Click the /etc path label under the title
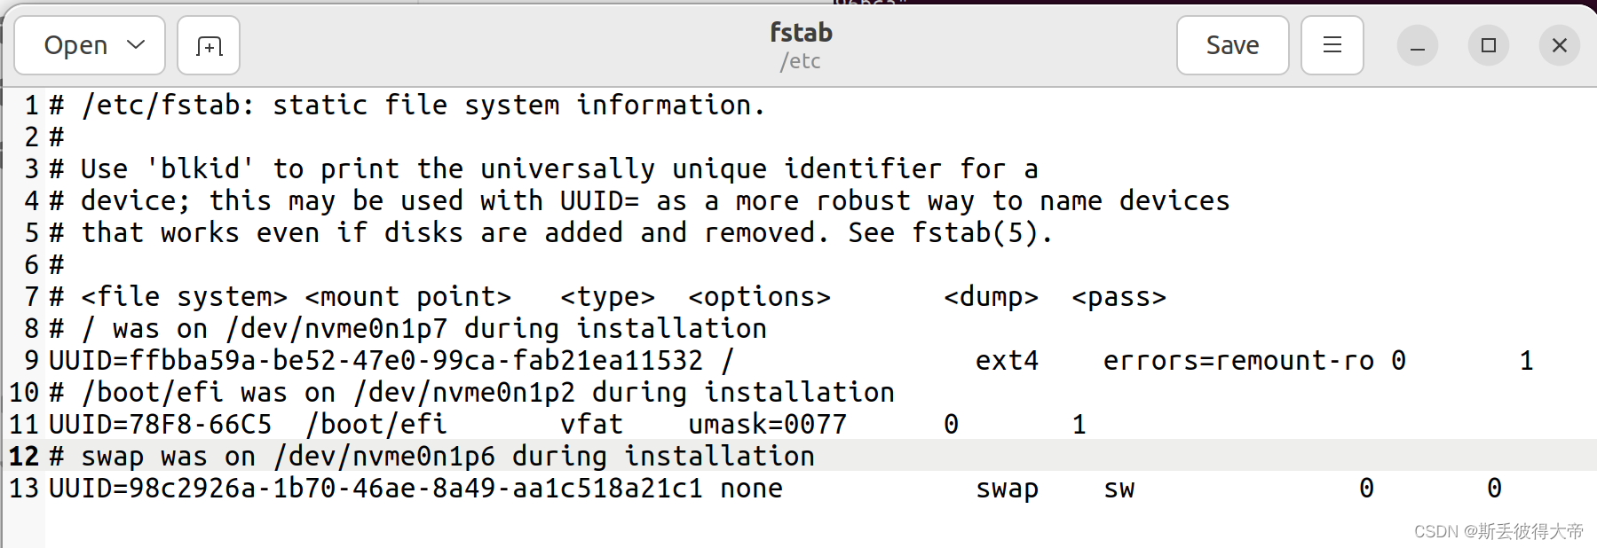The height and width of the screenshot is (548, 1597). [800, 61]
